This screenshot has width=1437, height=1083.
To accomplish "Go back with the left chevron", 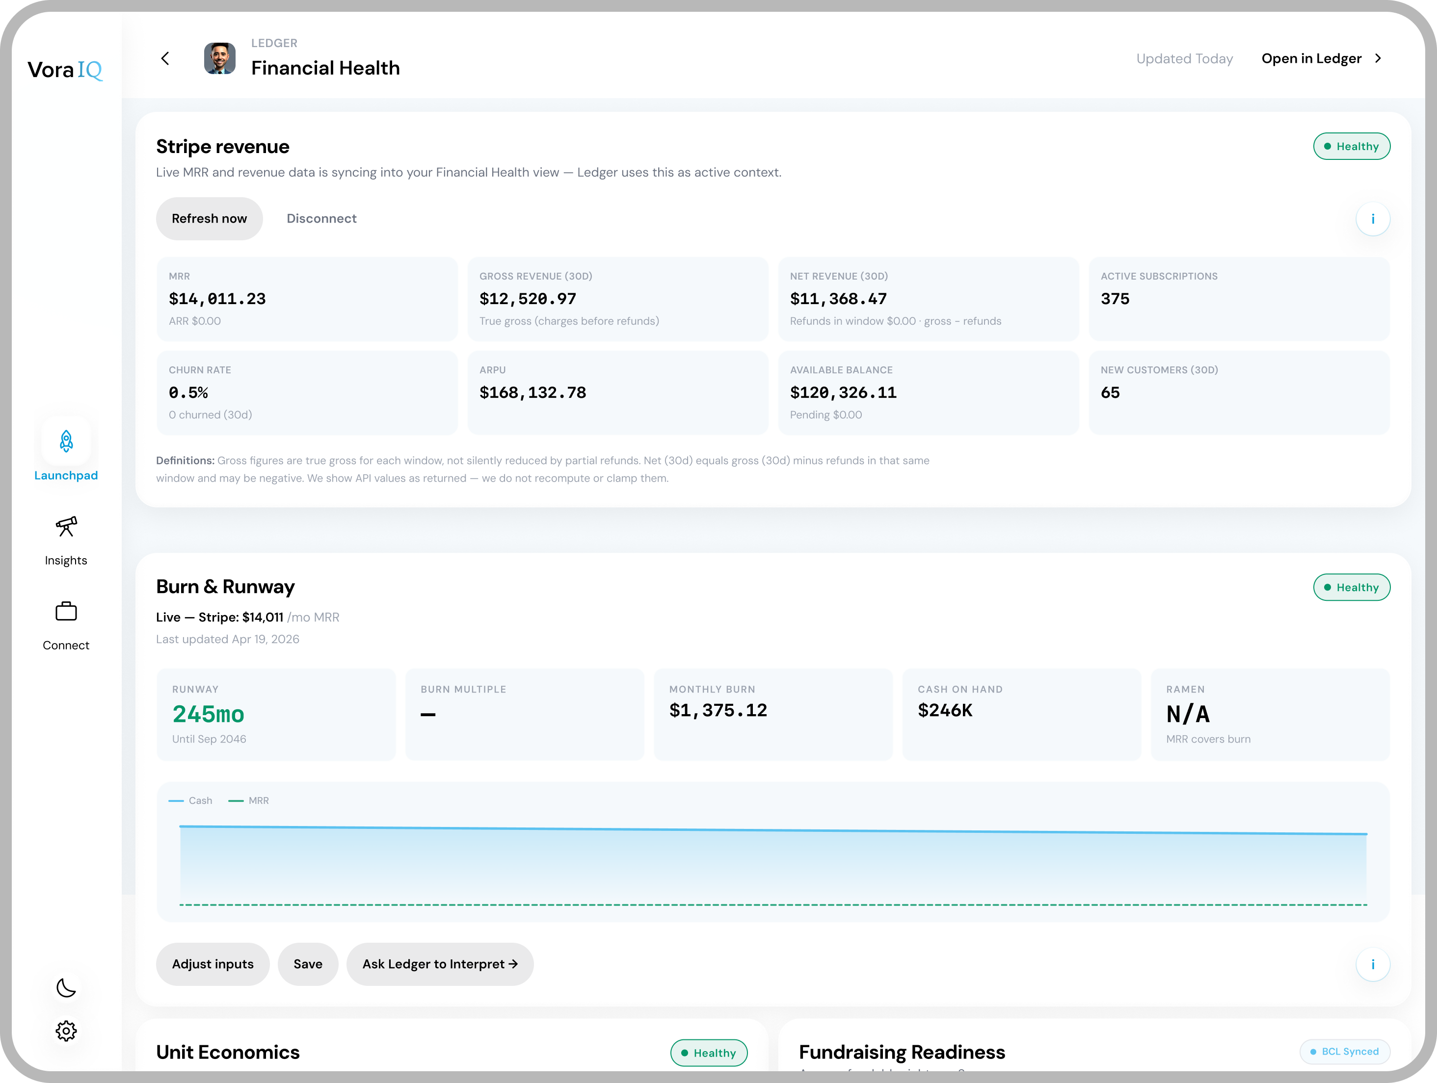I will pos(165,58).
